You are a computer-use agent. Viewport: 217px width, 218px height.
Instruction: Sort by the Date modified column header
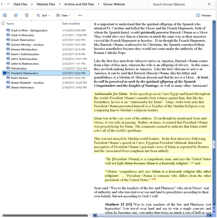point(71,24)
